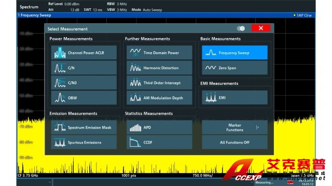This screenshot has height=186, width=332.
Task: Select the Harmonic Distortion icon
Action: point(135,68)
